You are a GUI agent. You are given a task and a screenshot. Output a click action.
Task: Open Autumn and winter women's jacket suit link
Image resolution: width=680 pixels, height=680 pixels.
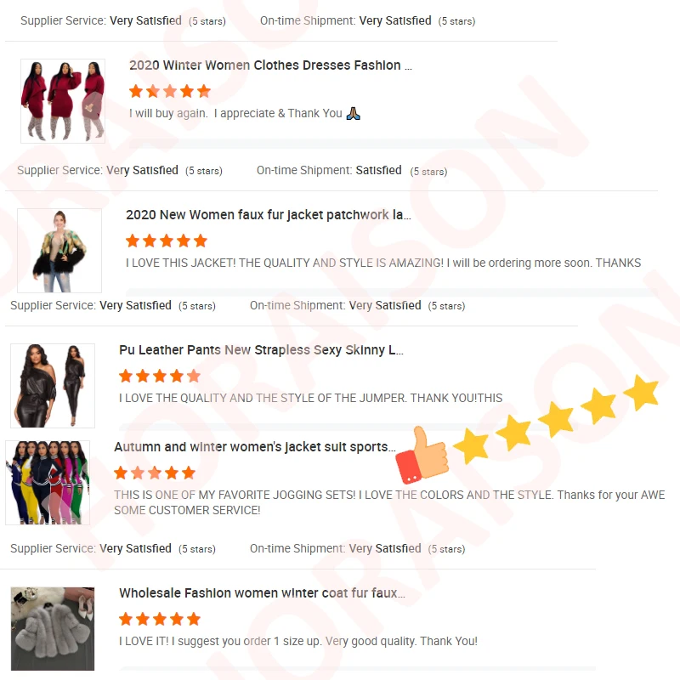click(255, 447)
